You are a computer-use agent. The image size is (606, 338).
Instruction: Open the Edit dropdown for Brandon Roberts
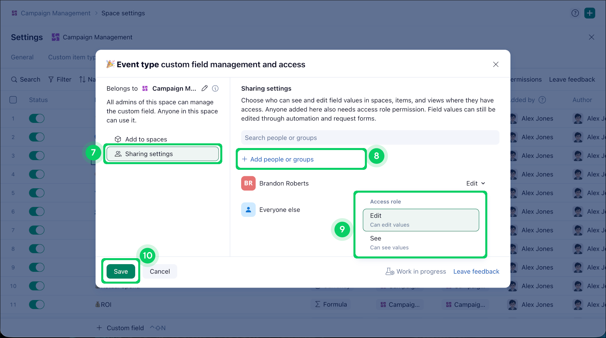click(476, 183)
